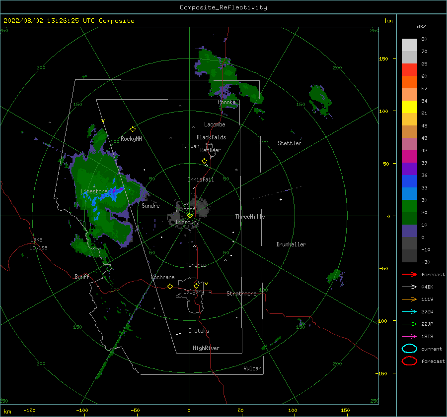The height and width of the screenshot is (417, 447).
Task: Select the bright green 30 dBZ swatch
Action: click(x=409, y=206)
